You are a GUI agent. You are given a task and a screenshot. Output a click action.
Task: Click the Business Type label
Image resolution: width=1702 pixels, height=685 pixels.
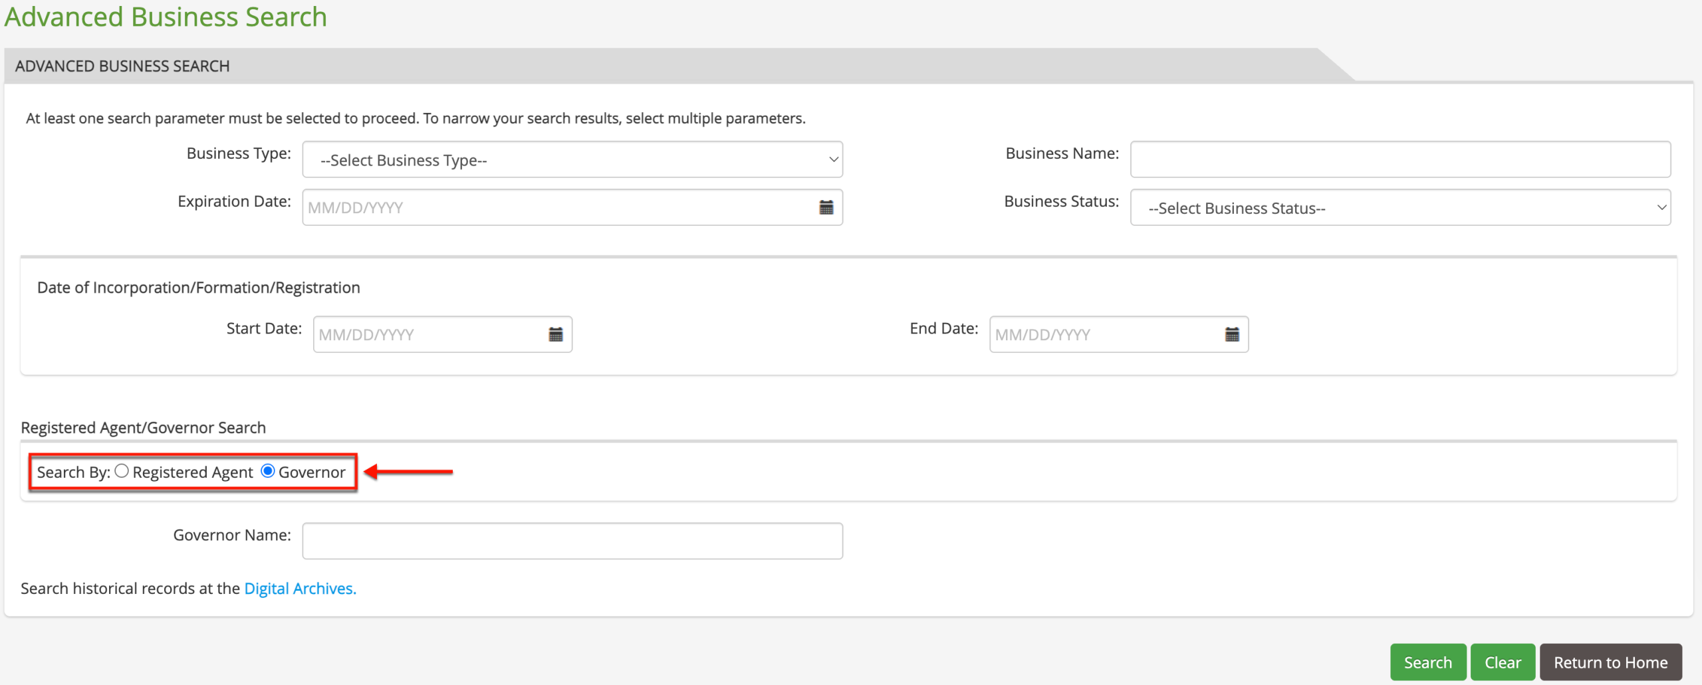(x=239, y=153)
